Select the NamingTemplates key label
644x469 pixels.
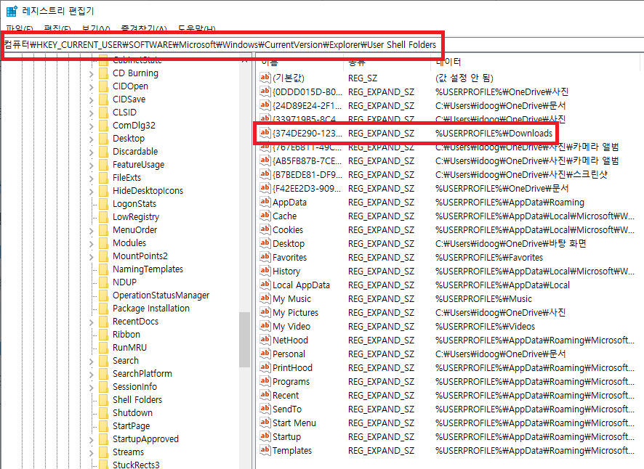(148, 269)
